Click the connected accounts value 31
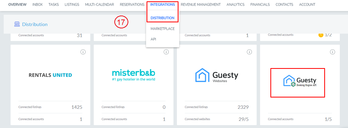Image resolution: width=348 pixels, height=128 pixels. coord(79,35)
